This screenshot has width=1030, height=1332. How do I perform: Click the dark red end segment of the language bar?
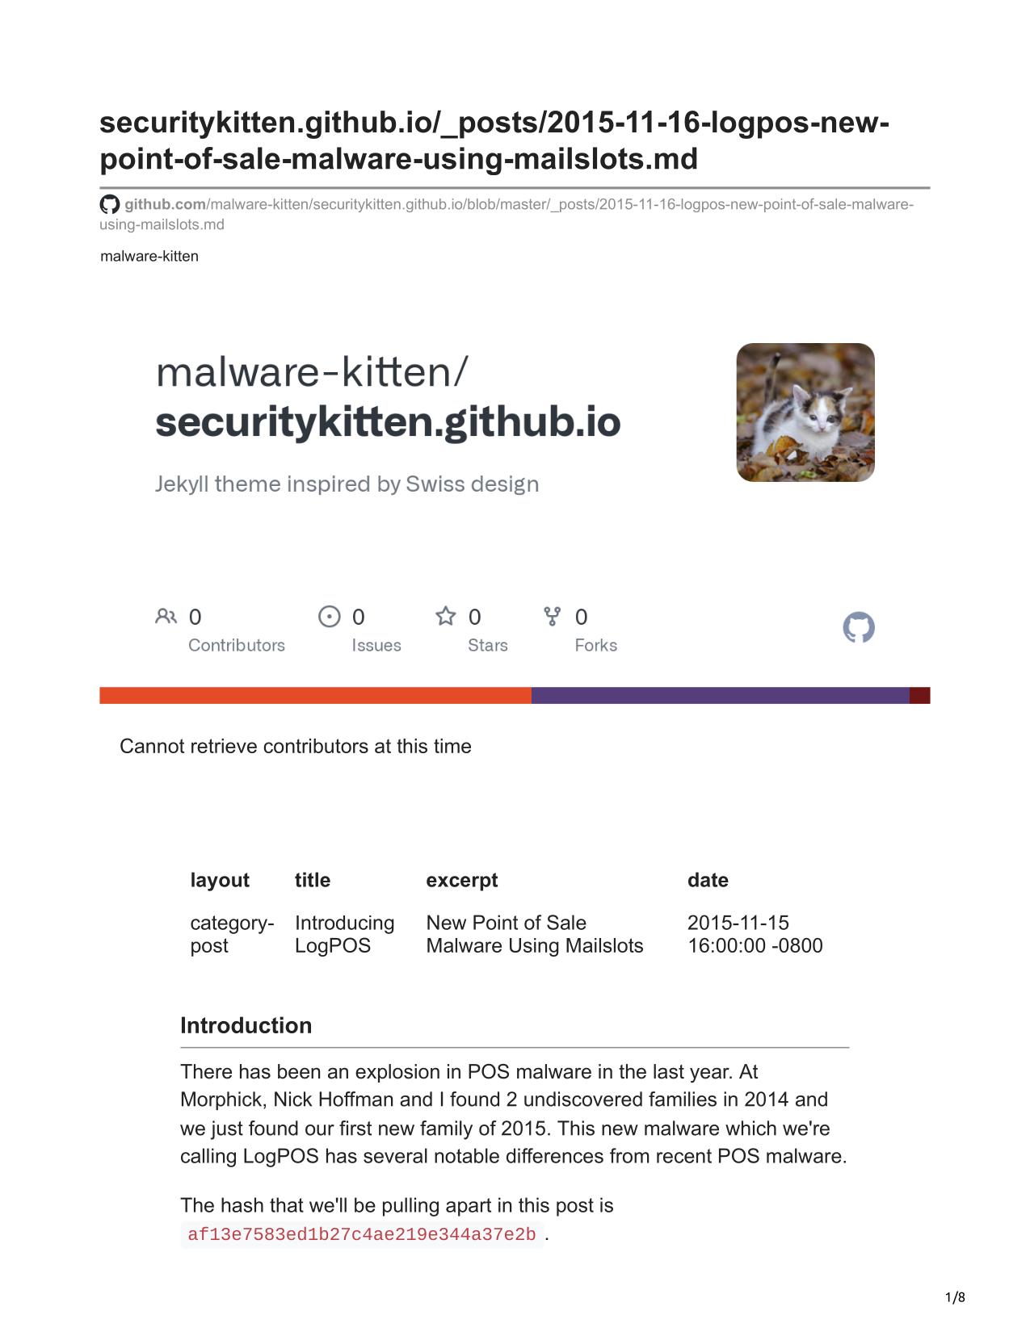pyautogui.click(x=920, y=696)
